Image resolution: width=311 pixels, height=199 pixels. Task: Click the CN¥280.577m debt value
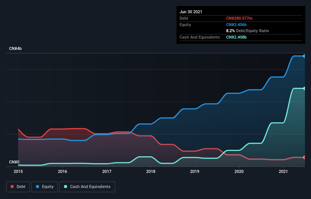(239, 18)
